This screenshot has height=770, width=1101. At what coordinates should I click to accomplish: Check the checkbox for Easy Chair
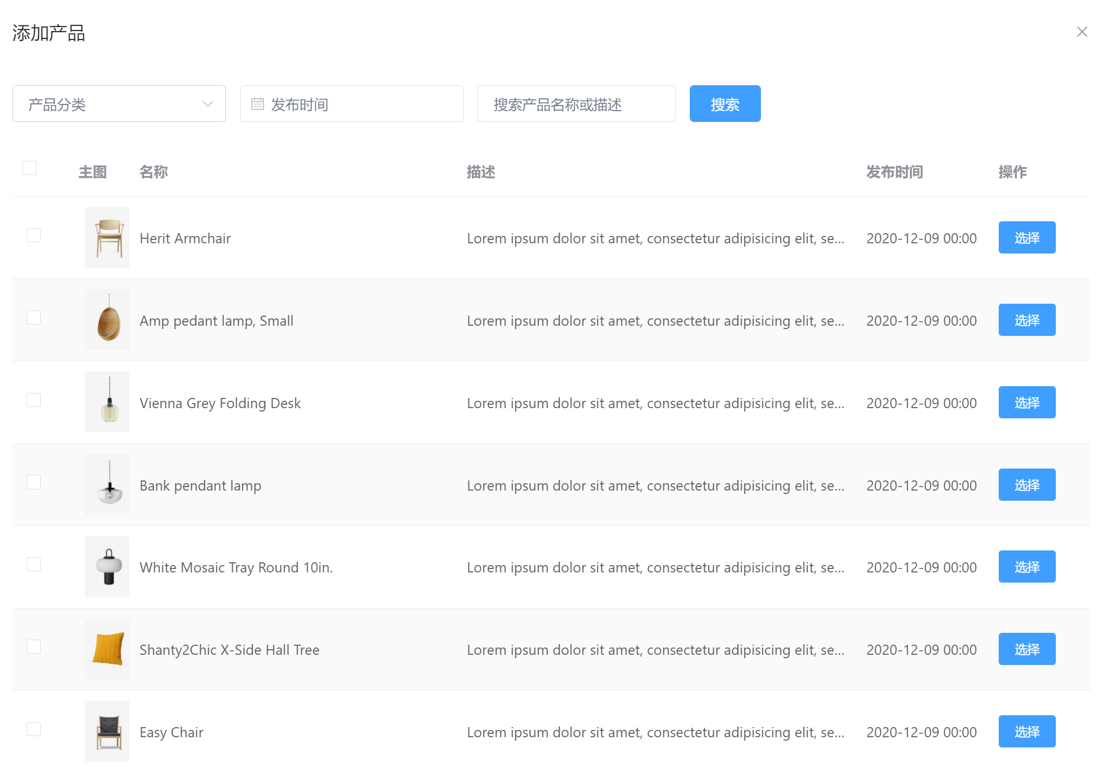33,729
